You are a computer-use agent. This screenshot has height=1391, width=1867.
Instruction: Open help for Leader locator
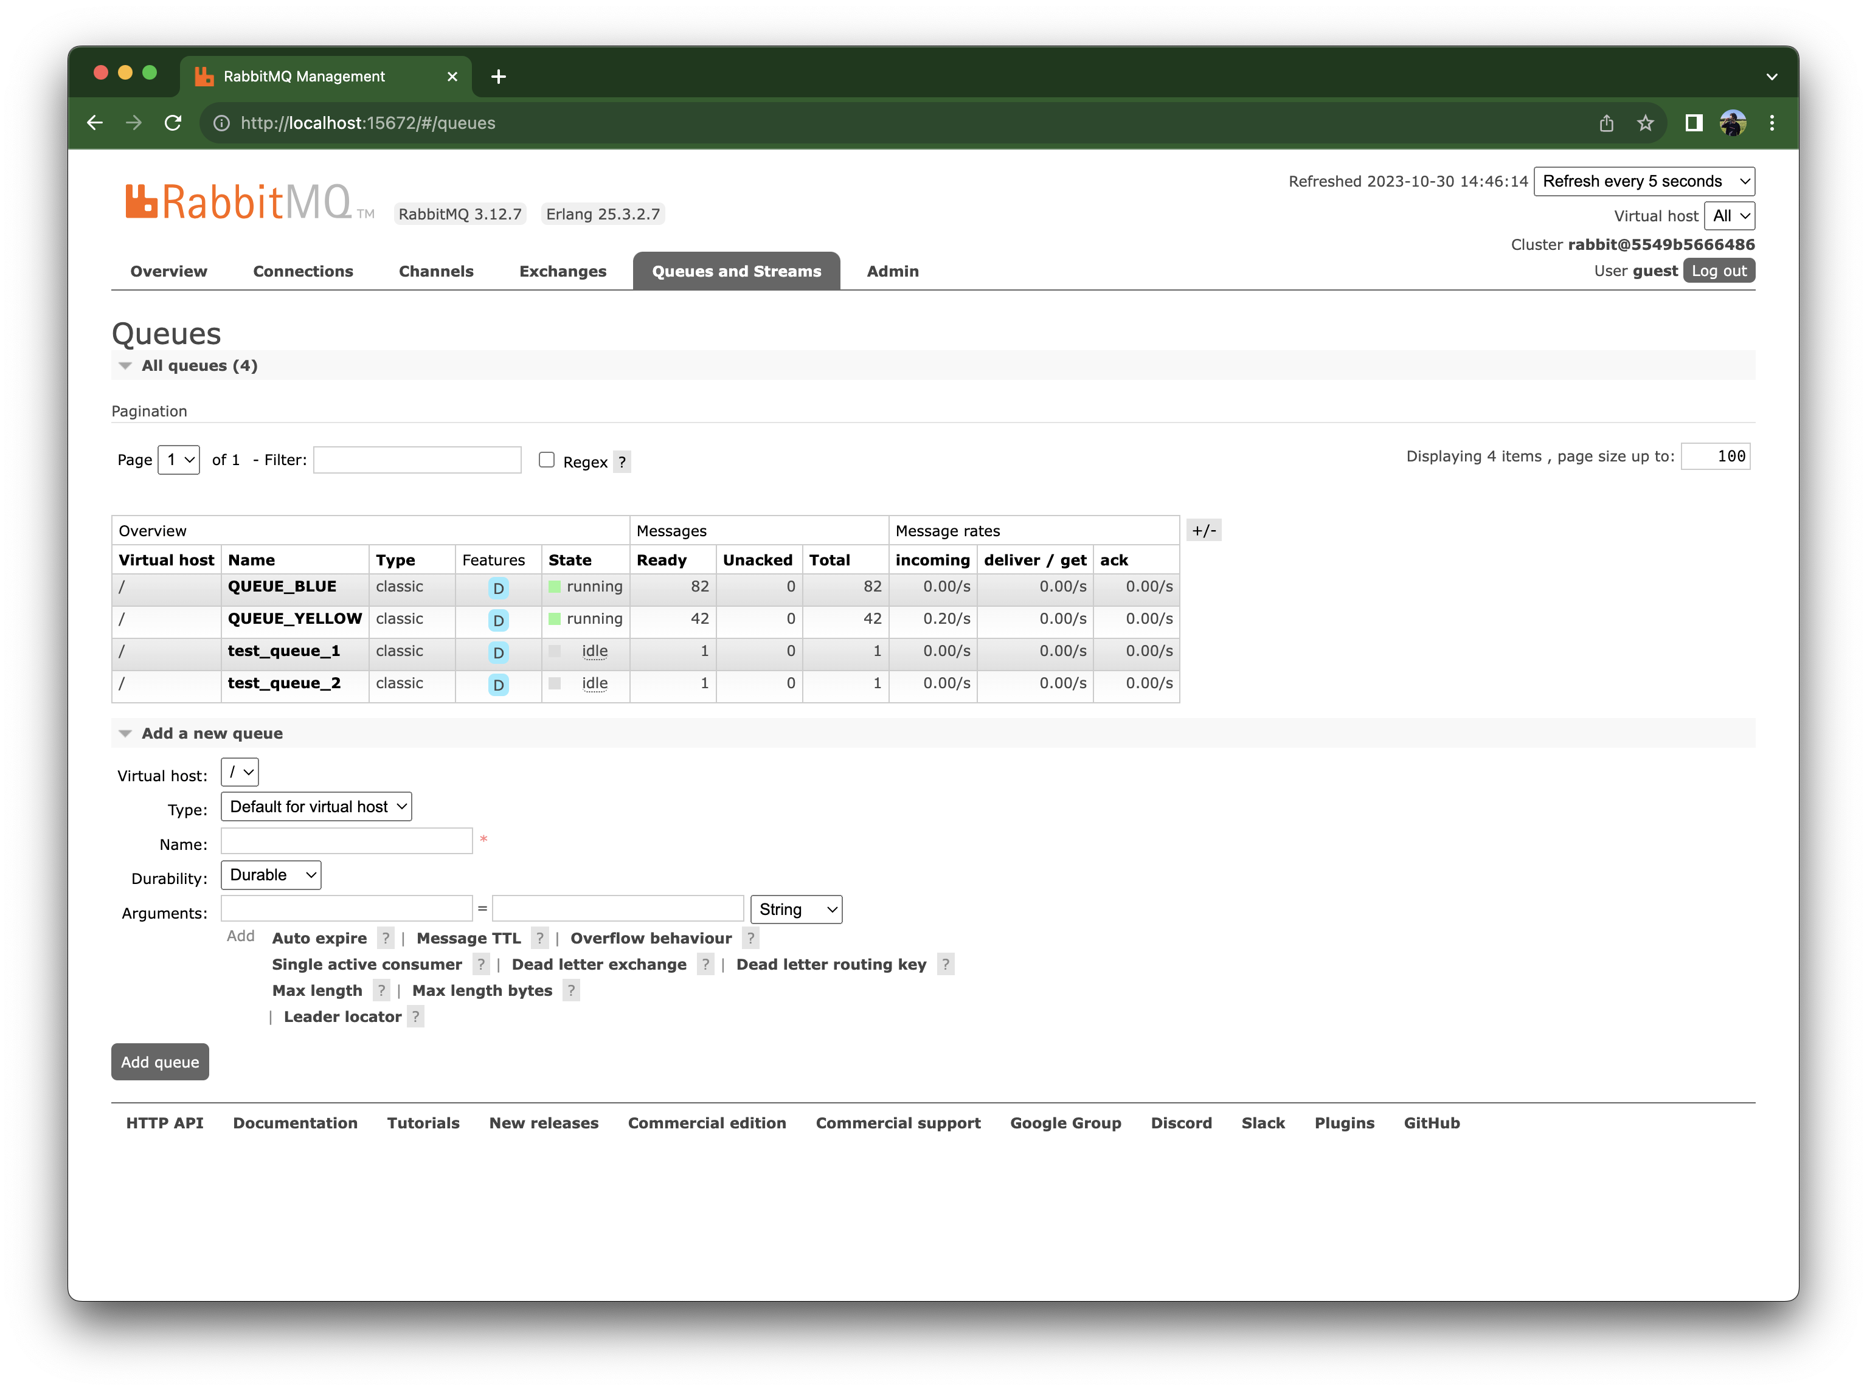point(415,1017)
